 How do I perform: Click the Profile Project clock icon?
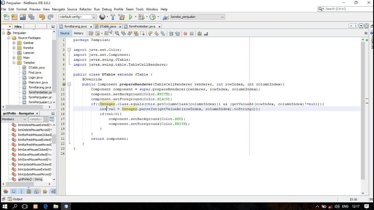(153, 17)
